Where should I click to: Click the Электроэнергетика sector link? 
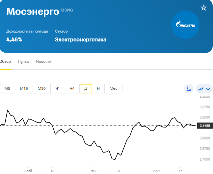click(81, 39)
